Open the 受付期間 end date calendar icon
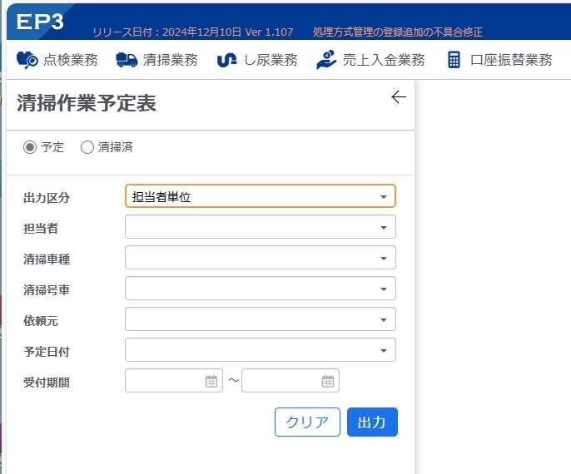 [328, 381]
